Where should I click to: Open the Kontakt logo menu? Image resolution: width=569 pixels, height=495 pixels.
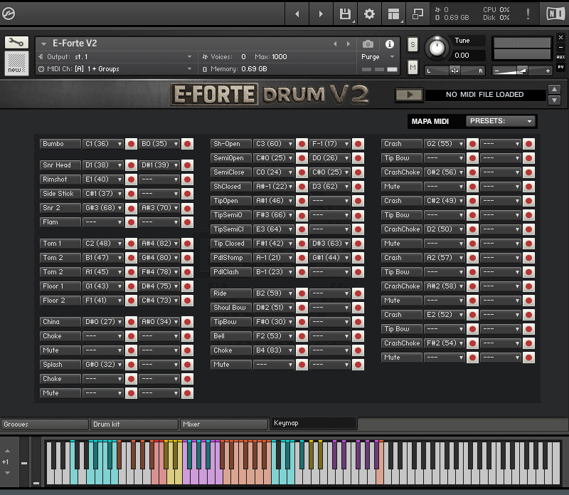(9, 14)
